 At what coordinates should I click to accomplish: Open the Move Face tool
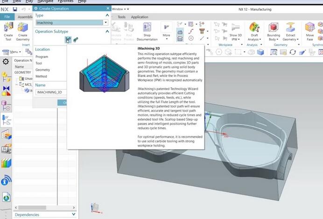pos(309,31)
